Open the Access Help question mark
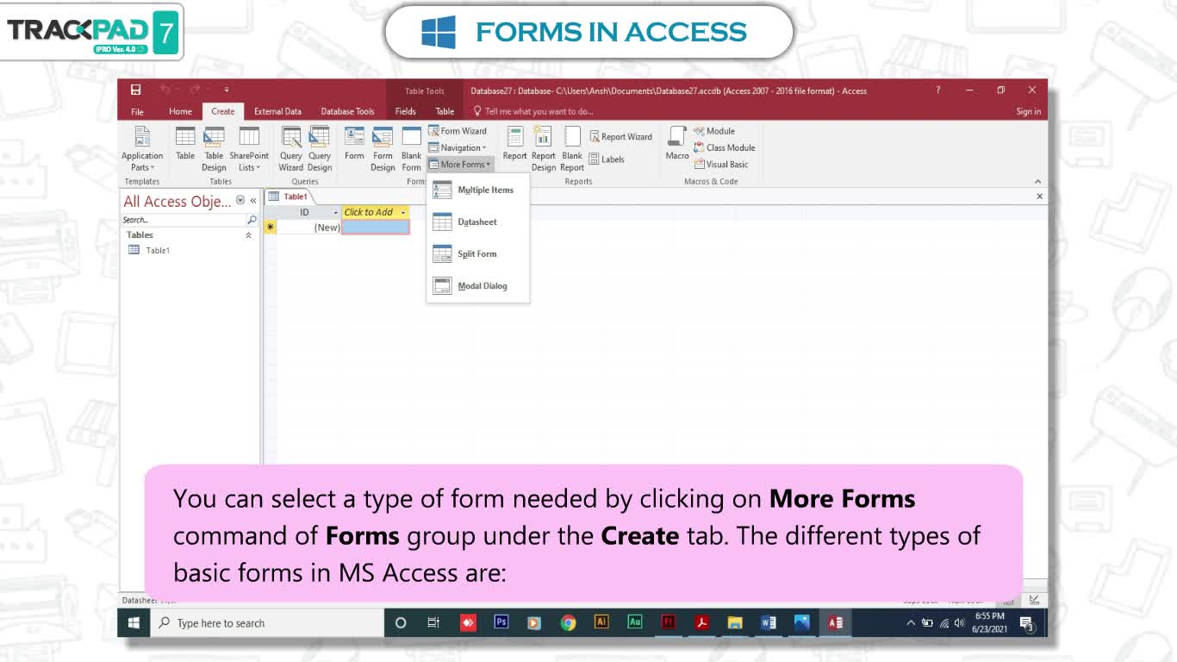 tap(938, 90)
